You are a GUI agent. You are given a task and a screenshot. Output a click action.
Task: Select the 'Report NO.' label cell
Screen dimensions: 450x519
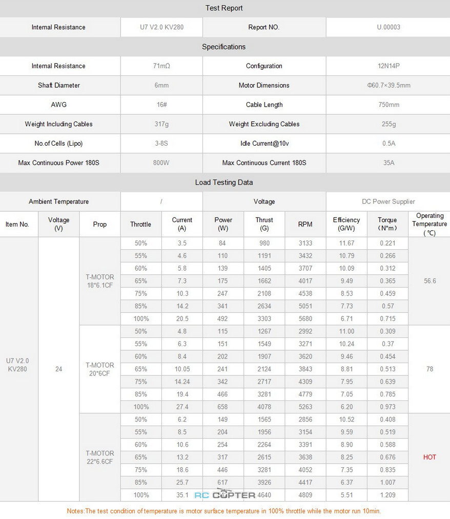coord(264,27)
